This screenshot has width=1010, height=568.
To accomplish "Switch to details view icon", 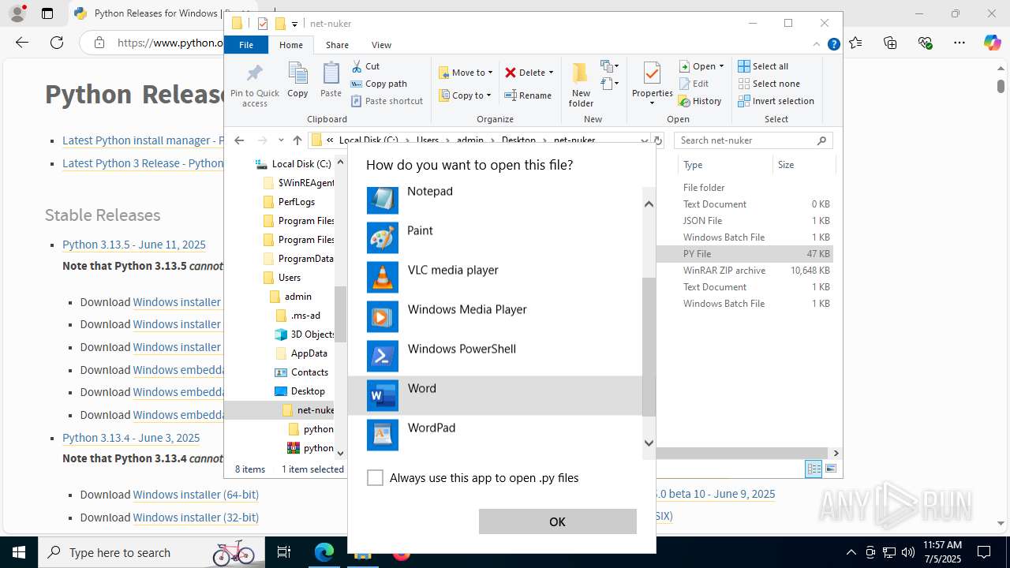I will point(814,469).
